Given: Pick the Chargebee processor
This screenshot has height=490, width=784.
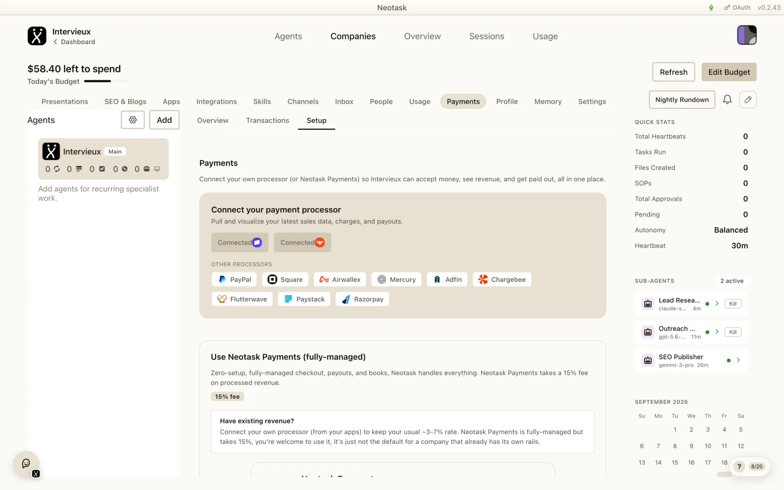Looking at the screenshot, I should pyautogui.click(x=502, y=279).
